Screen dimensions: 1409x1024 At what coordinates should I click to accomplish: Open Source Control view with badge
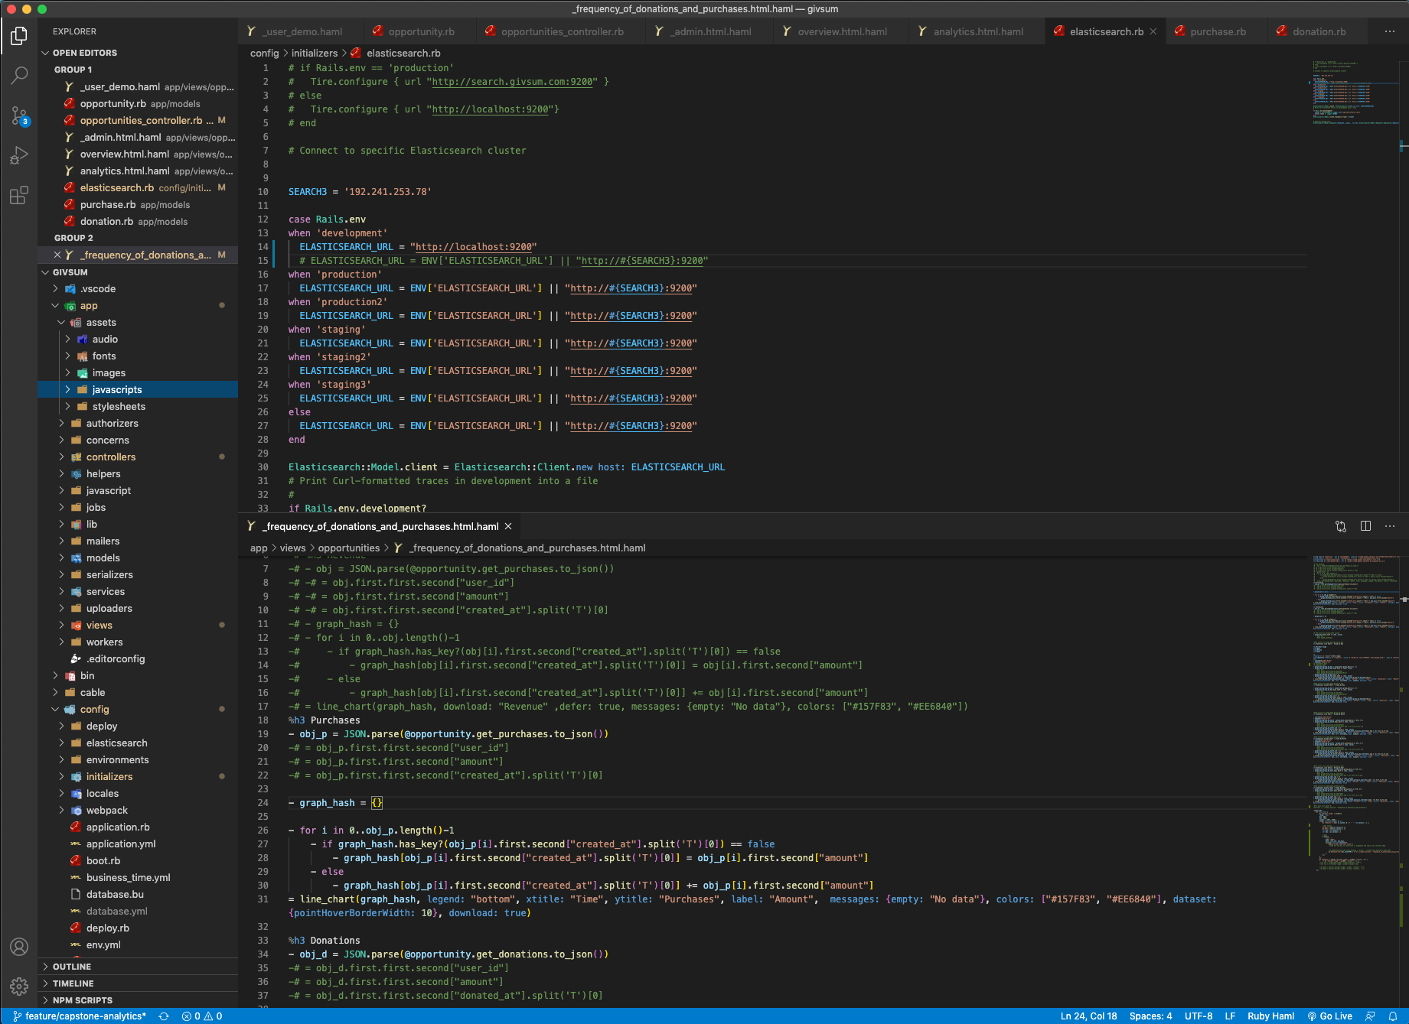19,116
